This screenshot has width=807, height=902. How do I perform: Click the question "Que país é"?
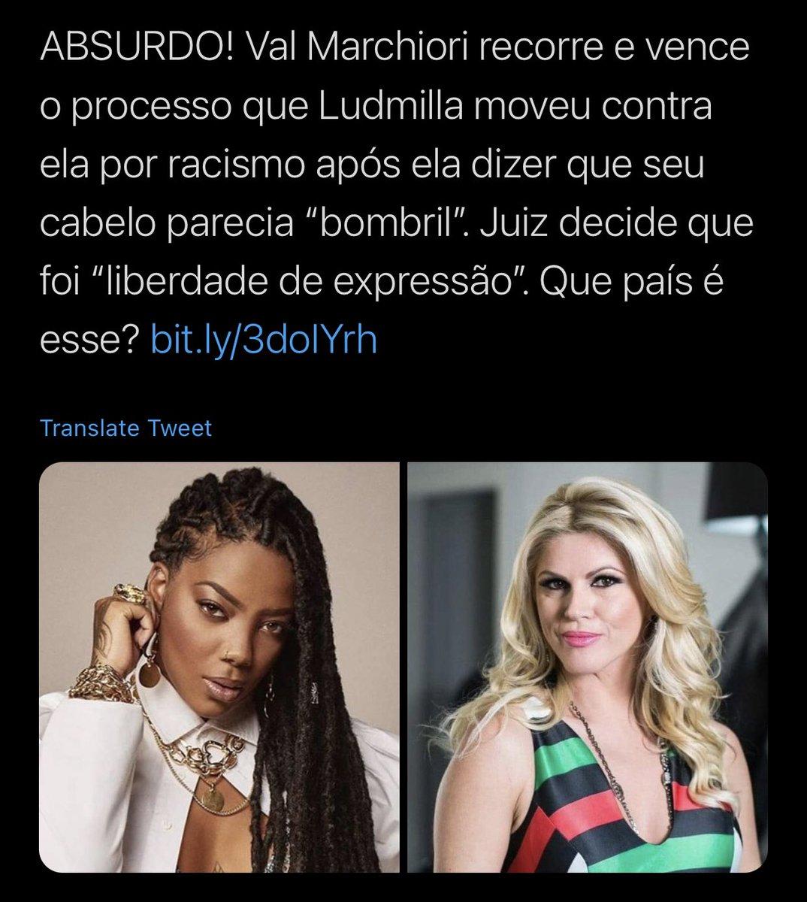point(645,283)
